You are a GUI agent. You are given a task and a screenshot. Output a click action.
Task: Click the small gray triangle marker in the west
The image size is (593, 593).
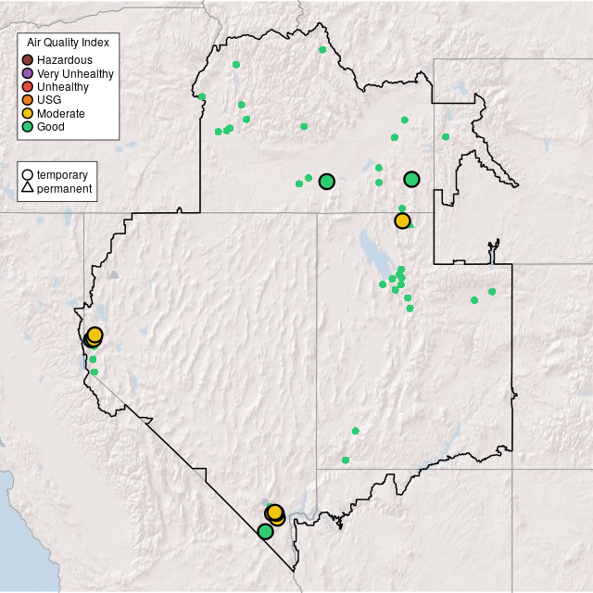tap(113, 274)
